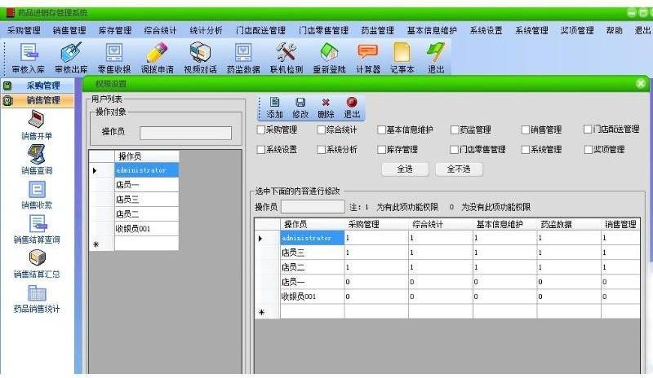Open 销售开单 in the sidebar
The image size is (653, 378).
pyautogui.click(x=37, y=125)
